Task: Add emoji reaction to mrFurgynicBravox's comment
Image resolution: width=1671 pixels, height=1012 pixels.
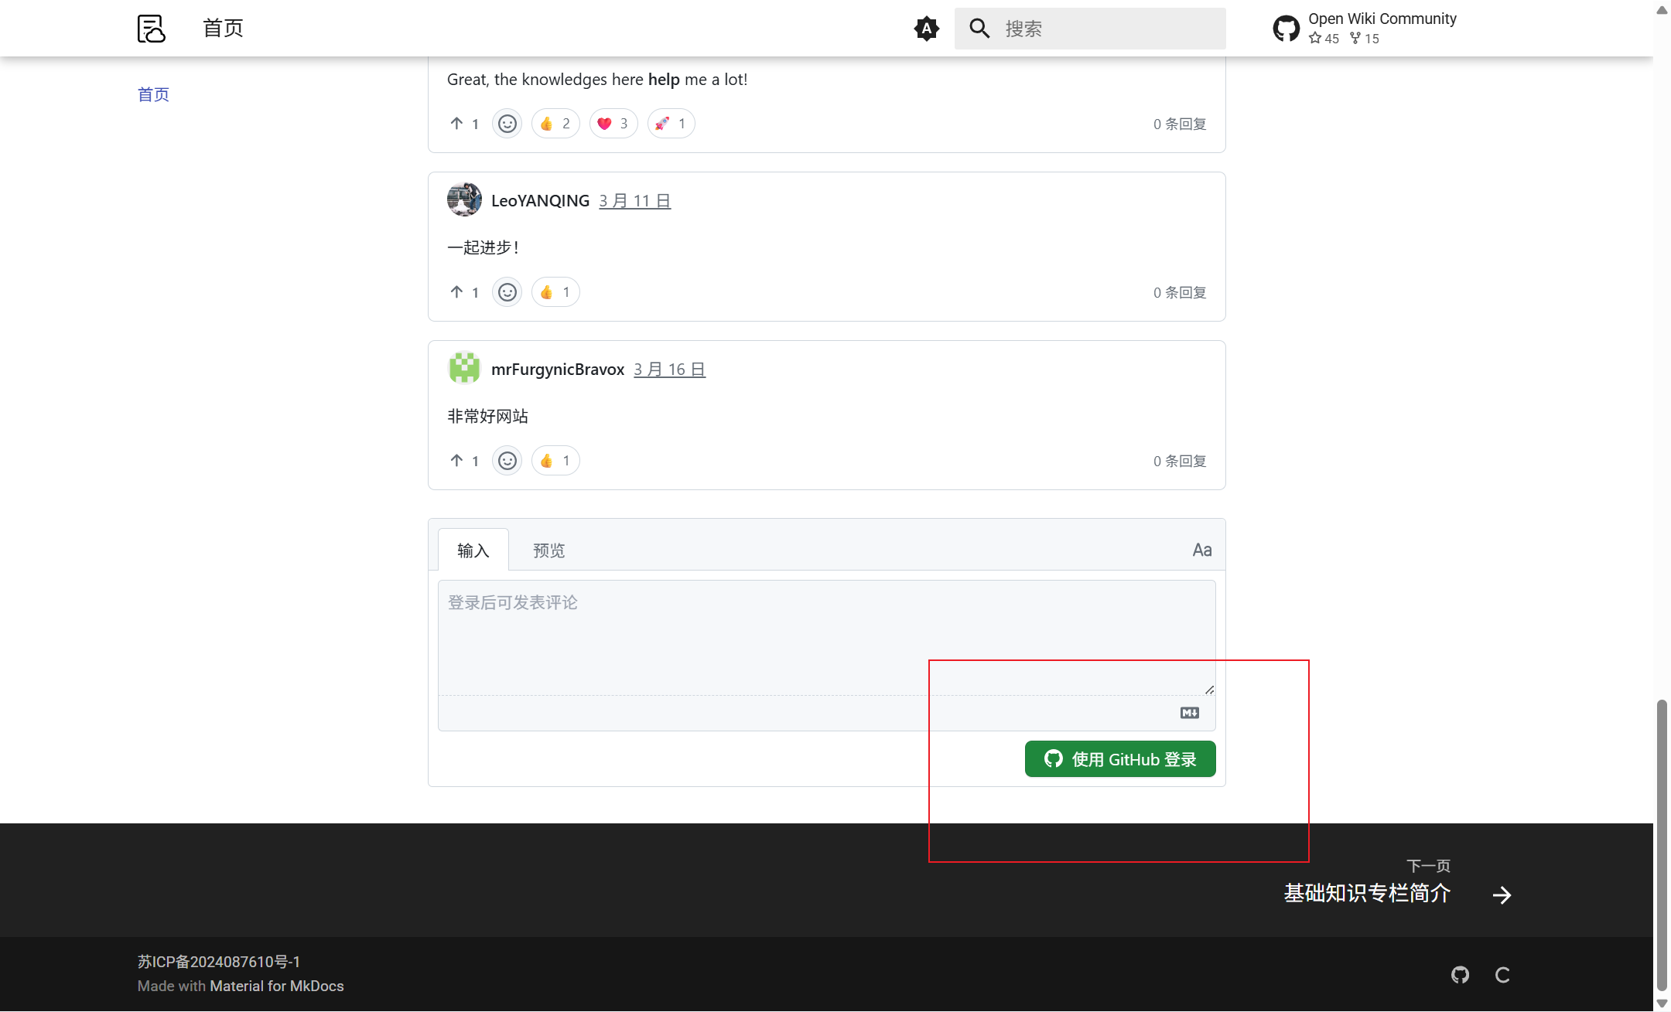Action: 507,461
